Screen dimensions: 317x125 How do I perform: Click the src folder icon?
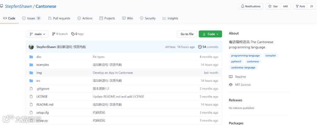[31, 81]
